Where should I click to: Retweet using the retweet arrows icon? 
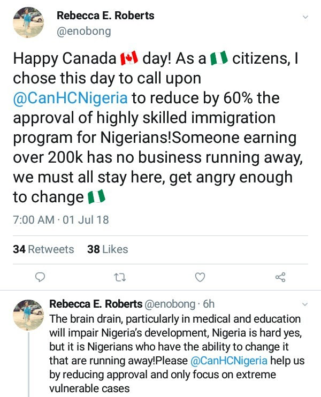pos(120,277)
